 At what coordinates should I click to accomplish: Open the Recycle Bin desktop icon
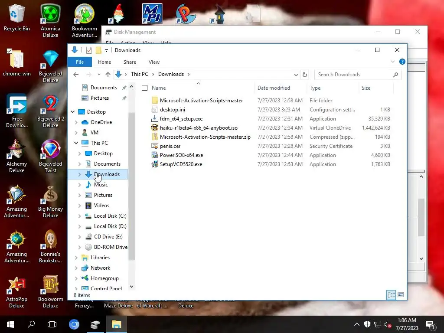click(x=17, y=17)
